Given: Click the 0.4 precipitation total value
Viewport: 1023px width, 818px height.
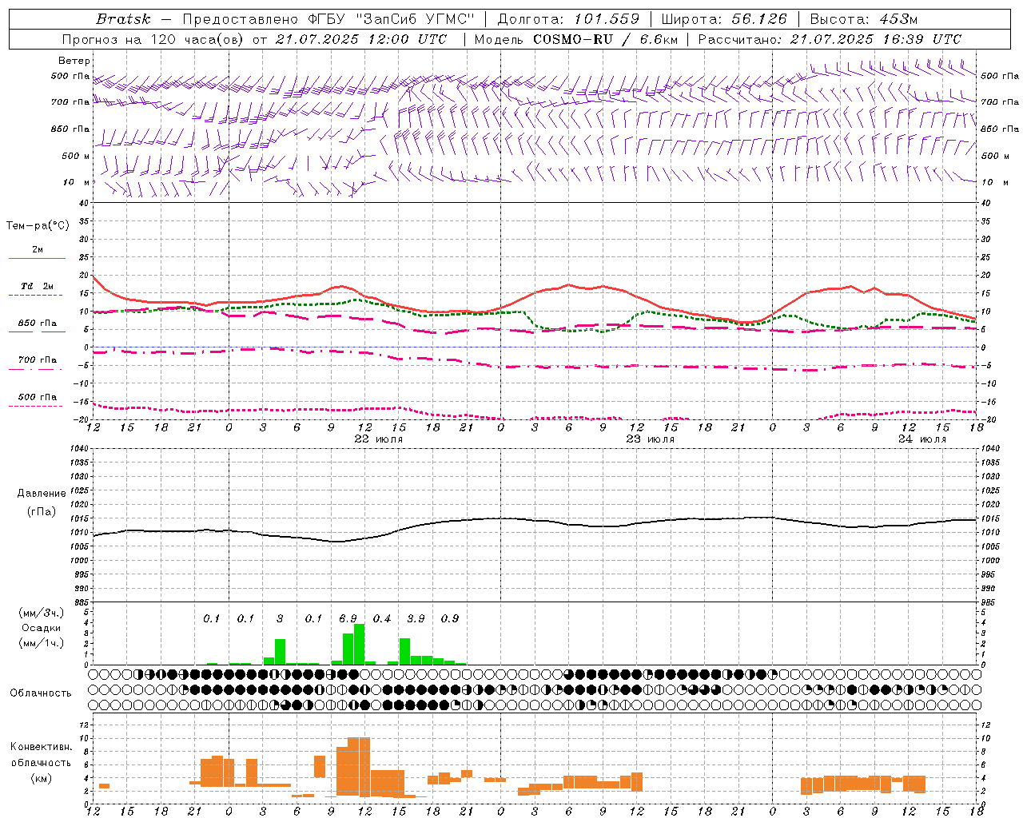Looking at the screenshot, I should (382, 618).
